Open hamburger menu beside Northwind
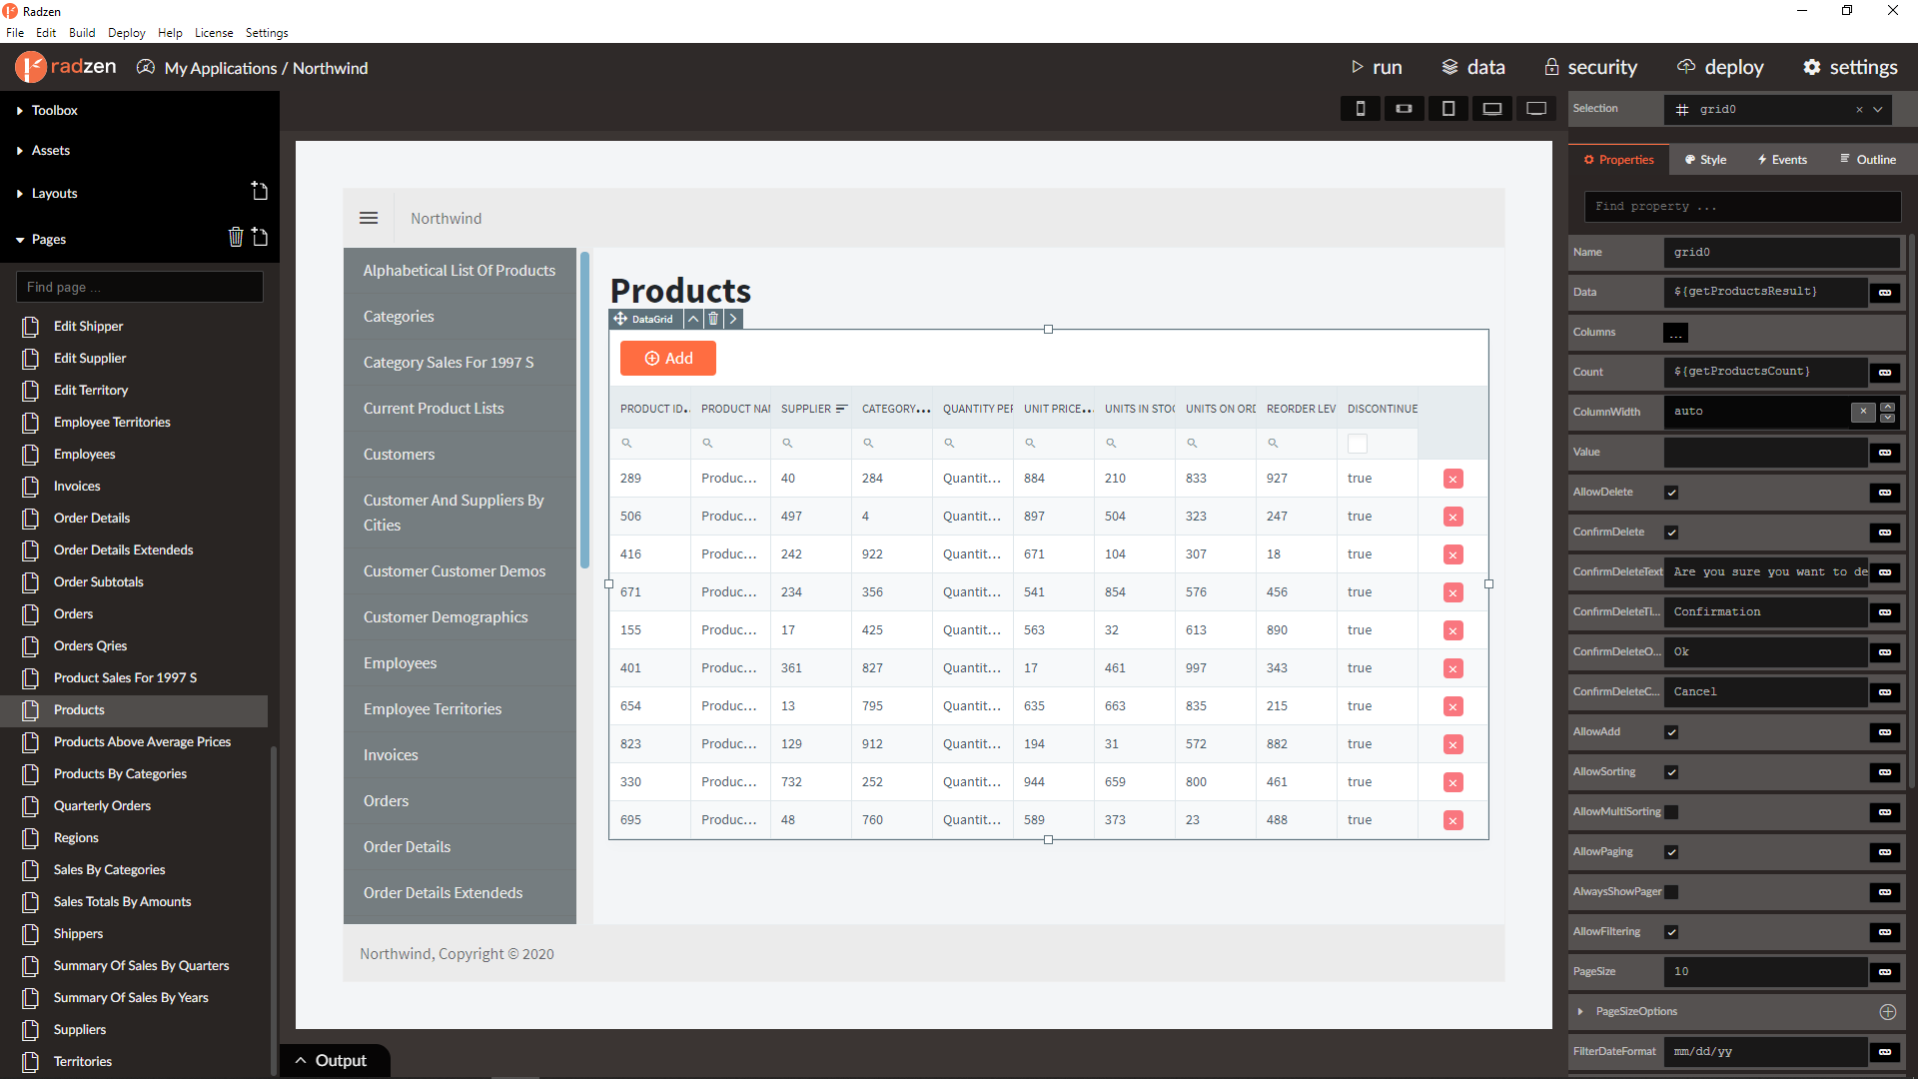 369,218
